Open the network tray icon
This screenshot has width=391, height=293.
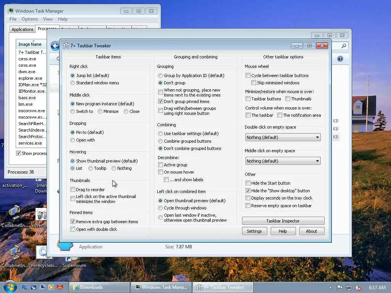click(349, 288)
